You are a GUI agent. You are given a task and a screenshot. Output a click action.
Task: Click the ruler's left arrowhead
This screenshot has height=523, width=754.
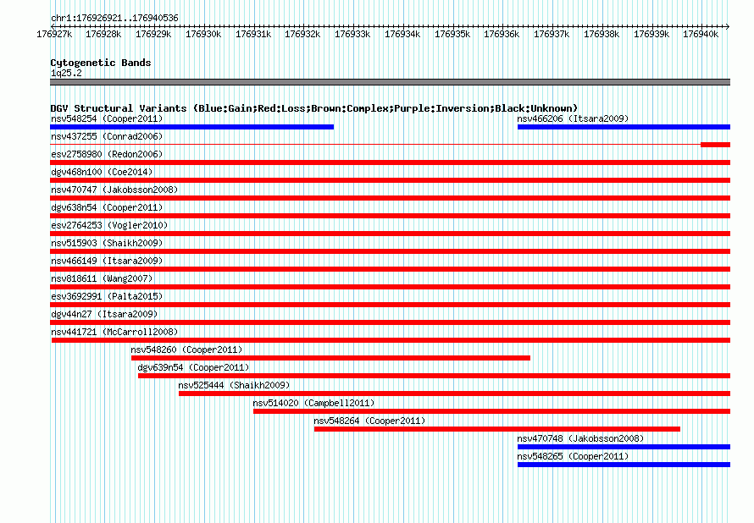point(53,26)
